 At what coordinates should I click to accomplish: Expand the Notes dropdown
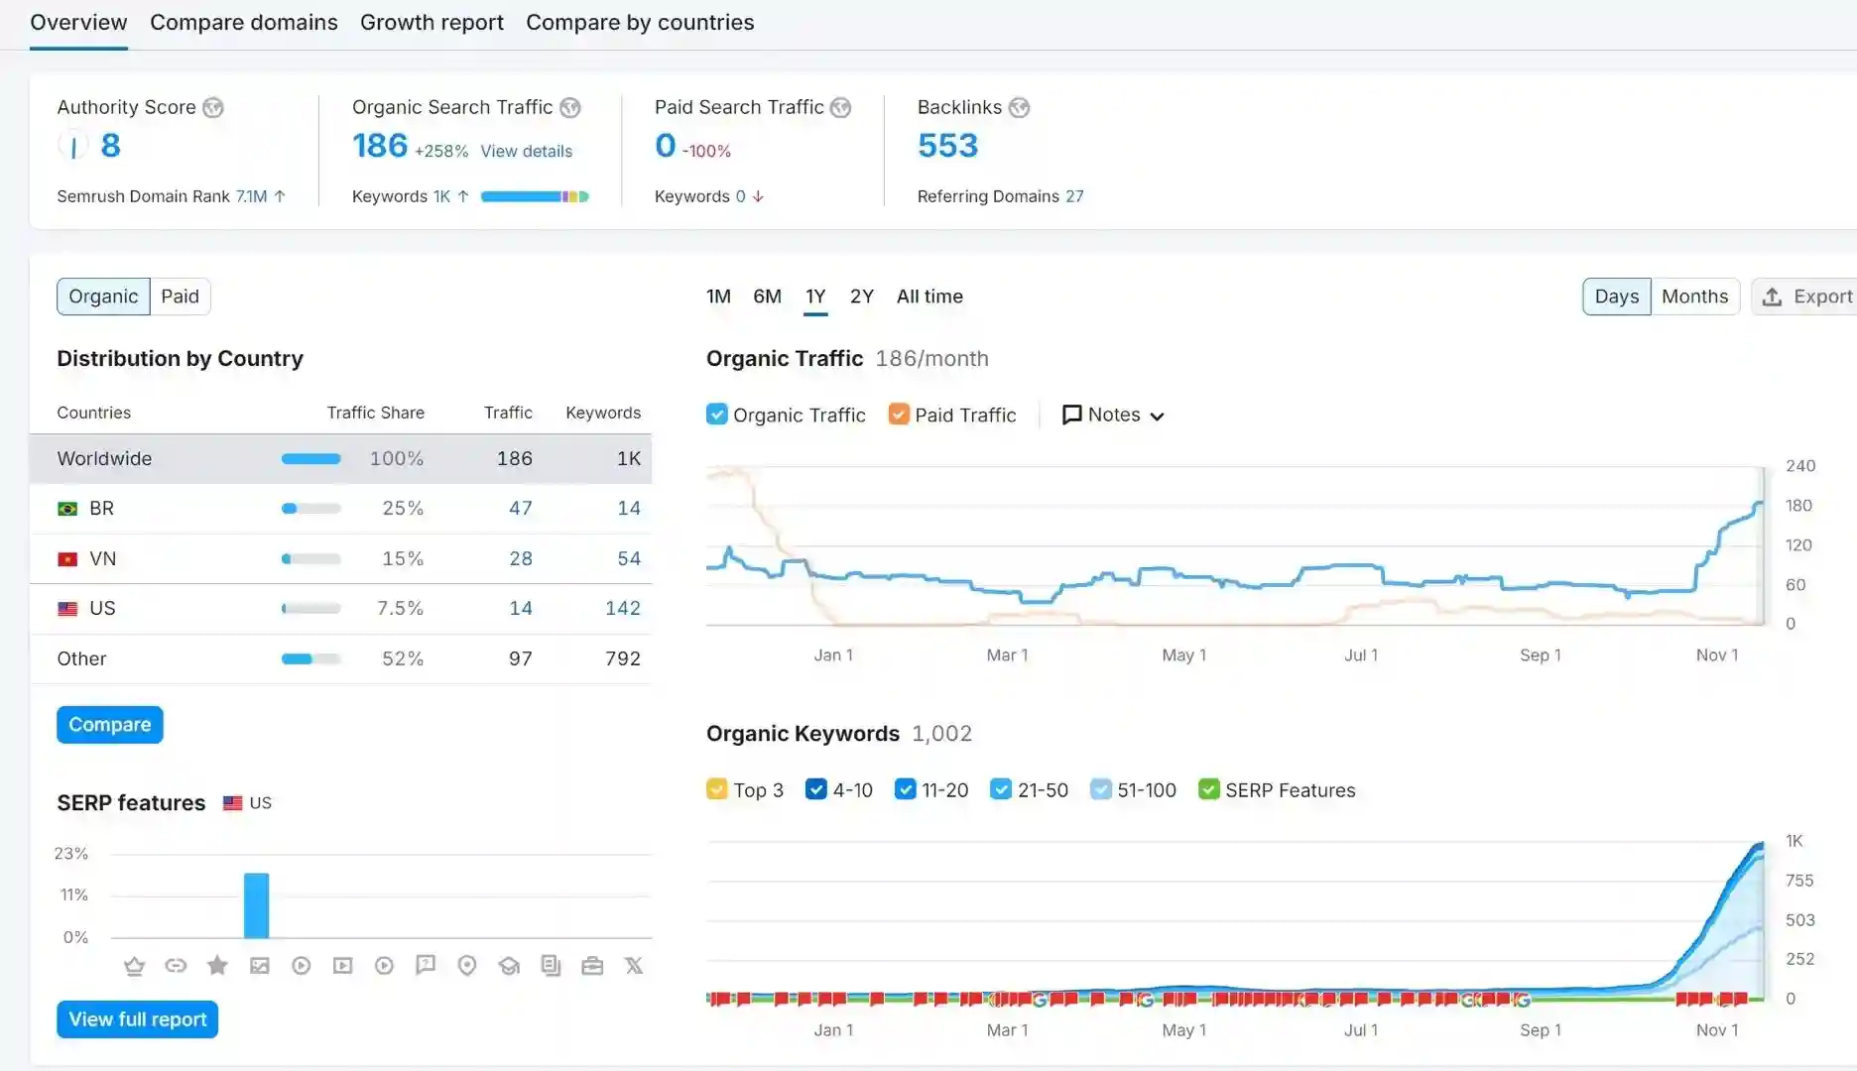1112,415
